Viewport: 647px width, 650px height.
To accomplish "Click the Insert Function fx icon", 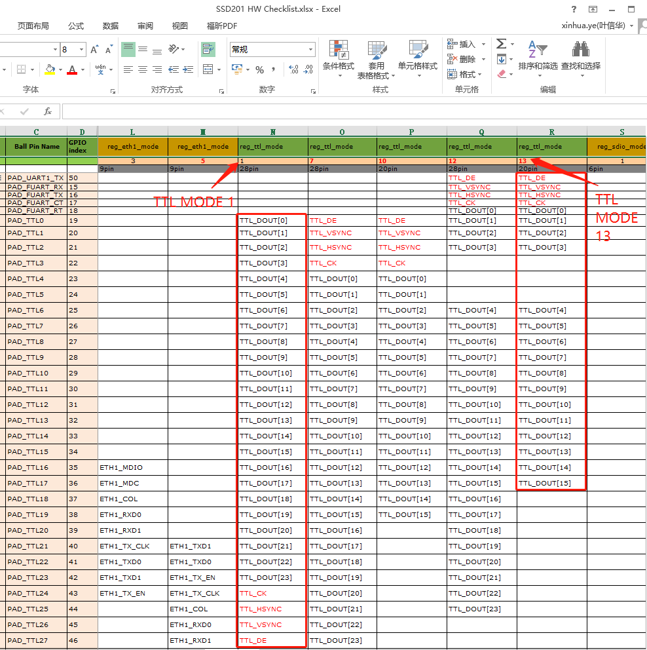I will (48, 111).
